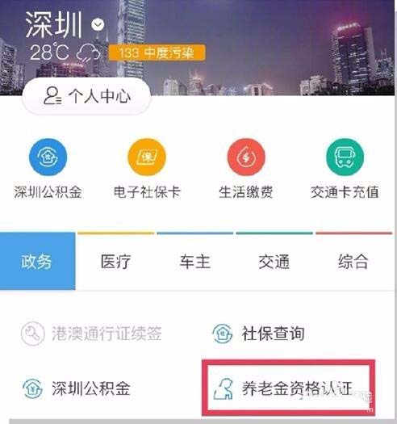Tap the orange 电子社保卡 card icon
Image resolution: width=397 pixels, height=424 pixels.
point(147,157)
